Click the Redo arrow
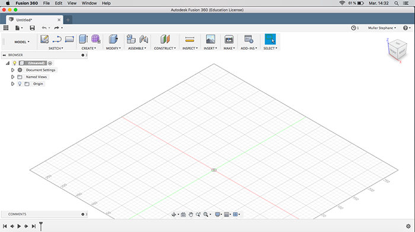Viewport: 415px width, 232px height. 56,28
